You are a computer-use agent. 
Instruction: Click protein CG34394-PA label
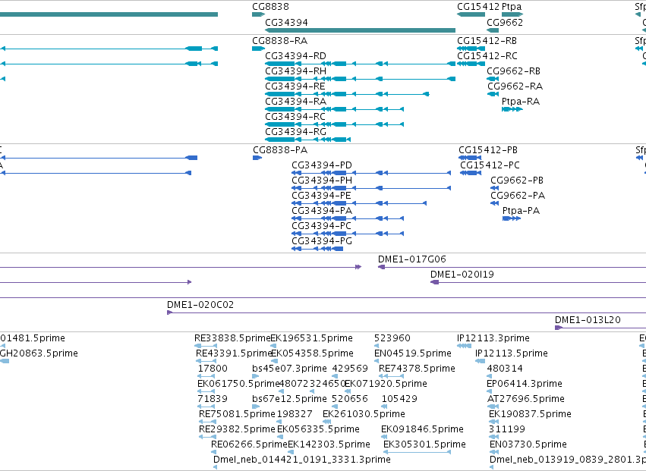[322, 211]
